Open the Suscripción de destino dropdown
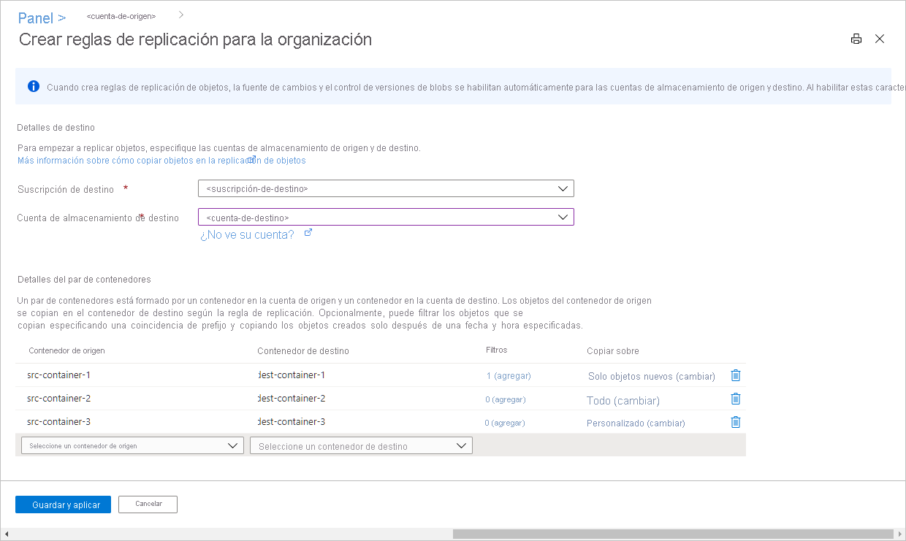906x541 pixels. click(x=563, y=188)
